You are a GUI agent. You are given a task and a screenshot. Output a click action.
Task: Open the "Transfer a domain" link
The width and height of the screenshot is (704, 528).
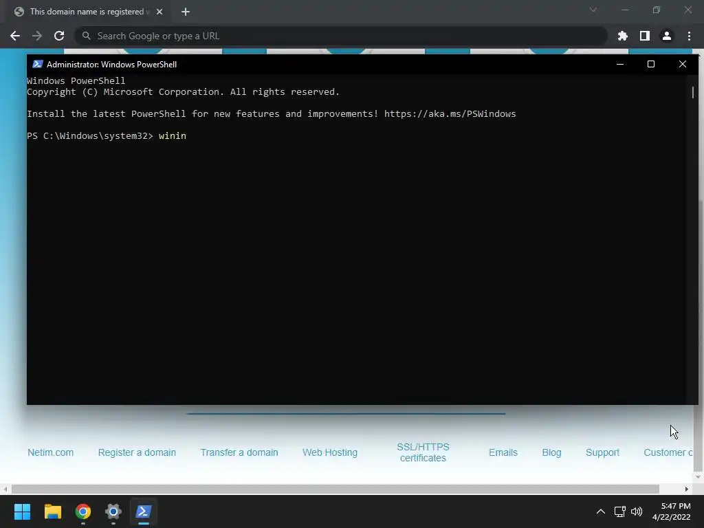(239, 452)
